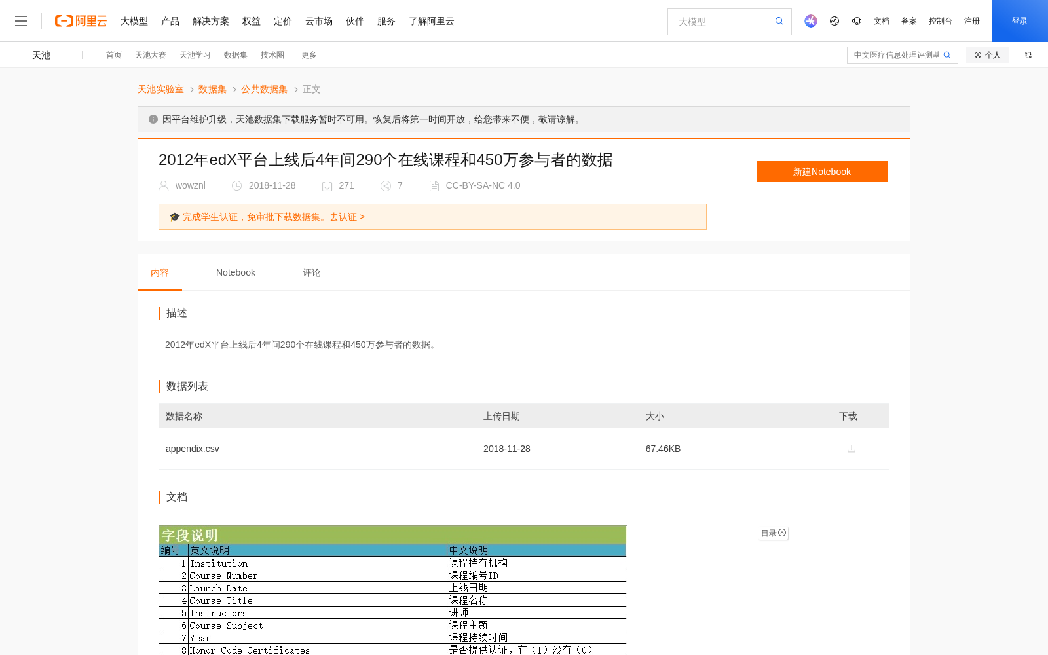Click the Course Subject field row
The image size is (1048, 655).
tap(392, 626)
